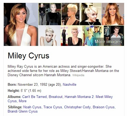Open the thumbnail with grey knit top pose
Screen dimensions: 127x116
pyautogui.click(x=50, y=36)
